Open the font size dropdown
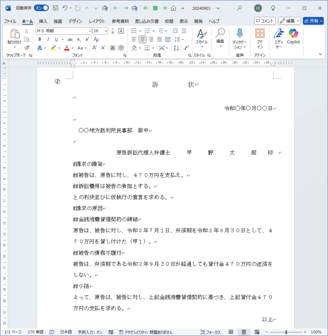 click(x=106, y=31)
